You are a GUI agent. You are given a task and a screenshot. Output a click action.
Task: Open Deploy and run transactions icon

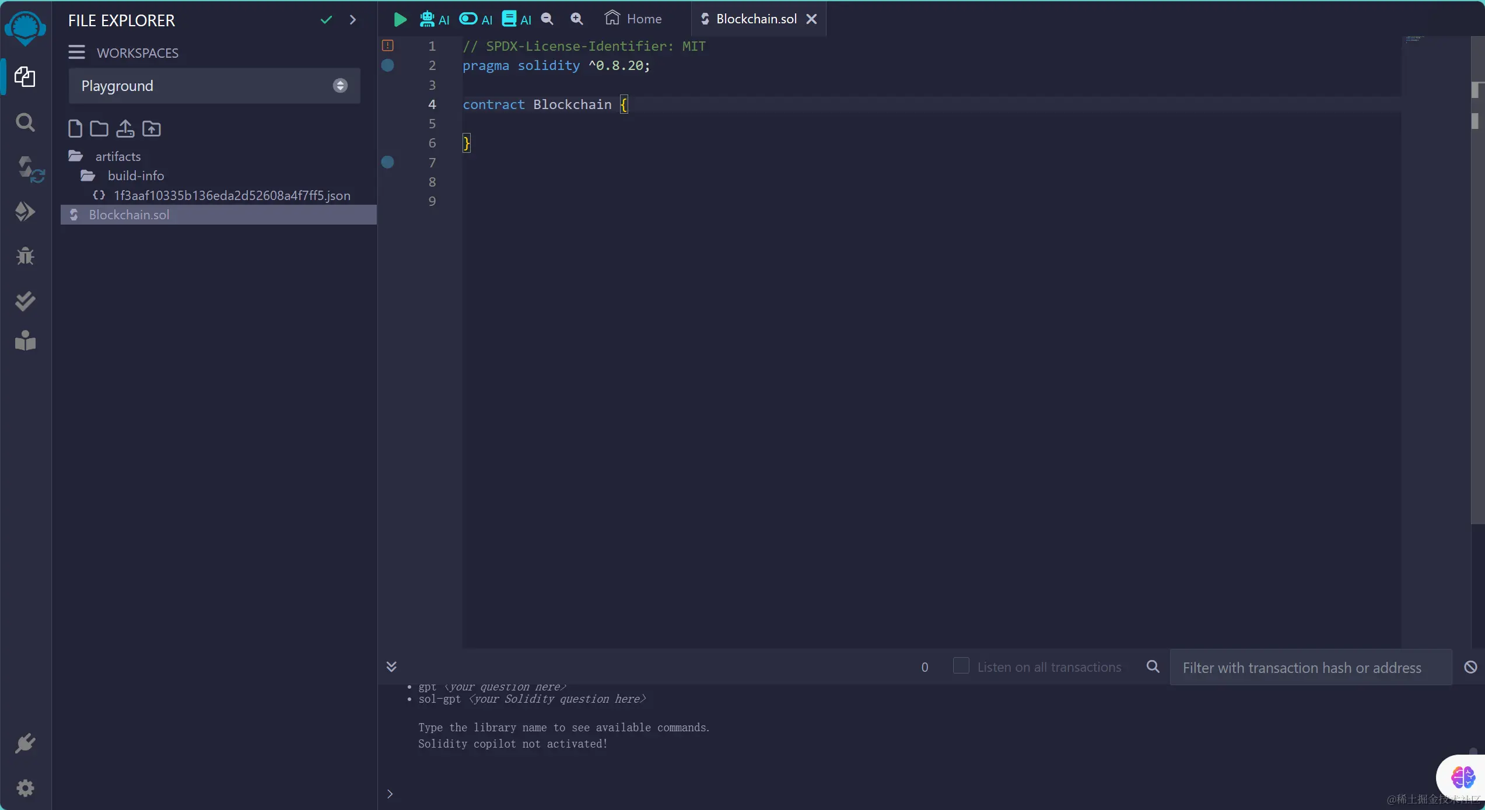[x=25, y=212]
